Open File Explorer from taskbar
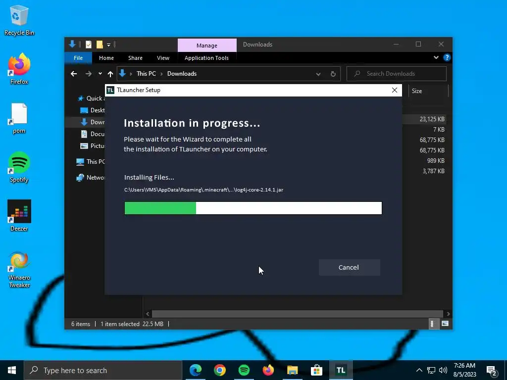The height and width of the screenshot is (380, 507). 292,370
